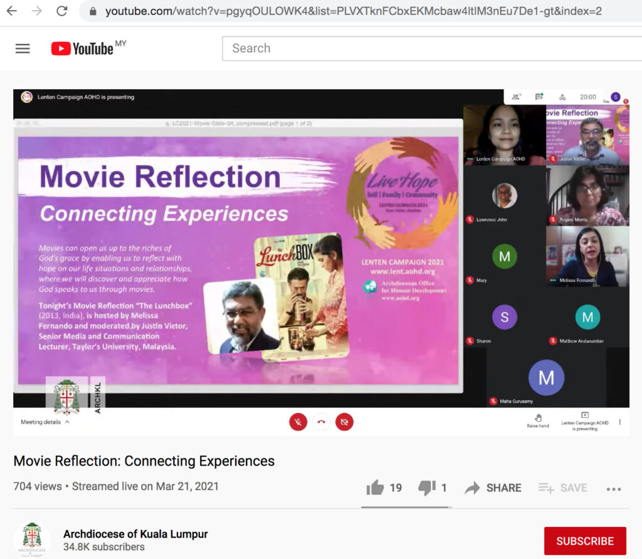Viewport: 642px width, 559px height.
Task: Open the meeting's three-dot options menu
Action: pyautogui.click(x=620, y=422)
